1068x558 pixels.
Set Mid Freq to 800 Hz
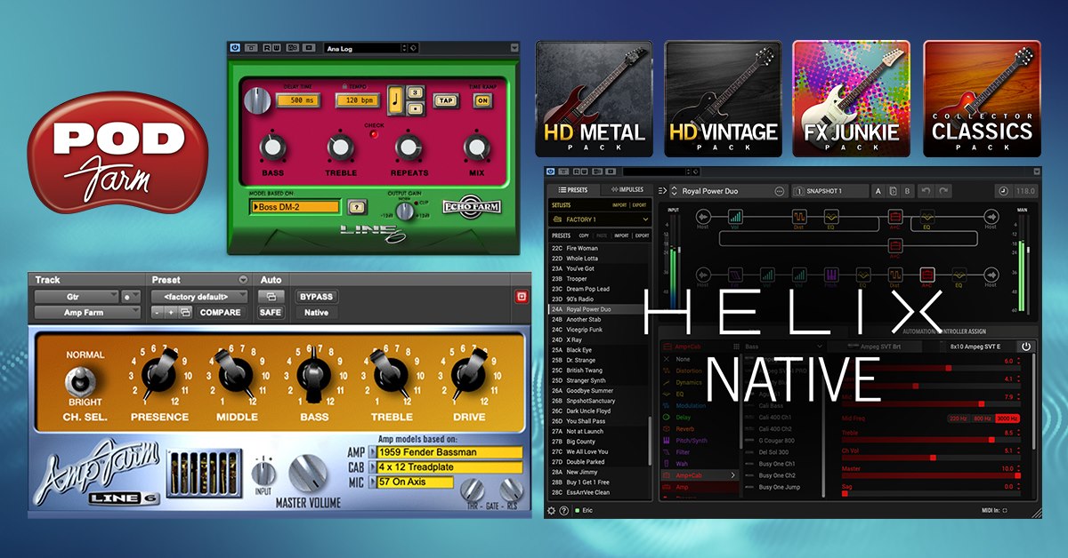(982, 418)
